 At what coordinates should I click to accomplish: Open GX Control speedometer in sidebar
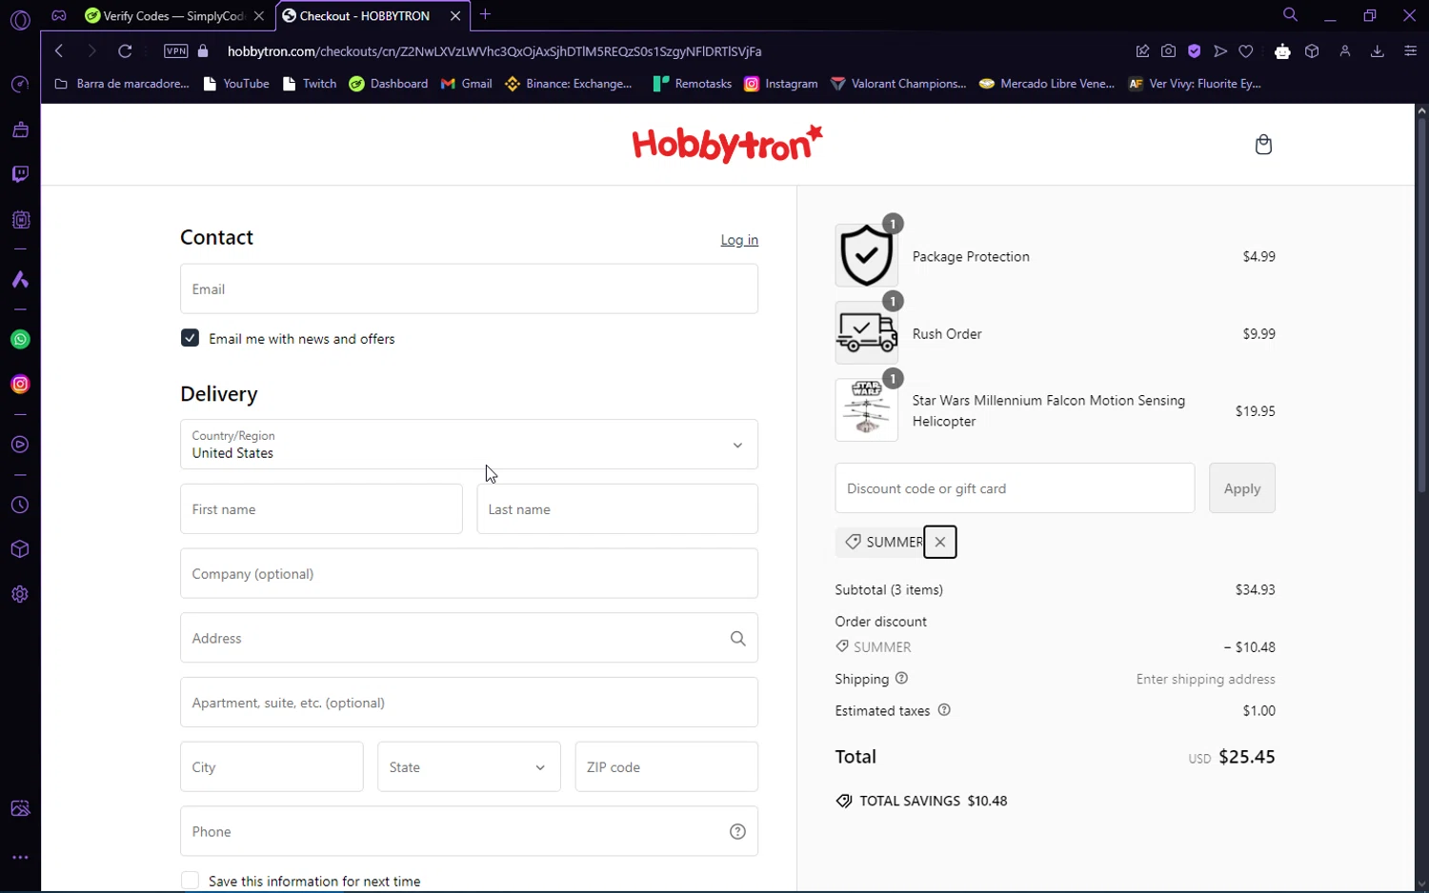click(20, 85)
